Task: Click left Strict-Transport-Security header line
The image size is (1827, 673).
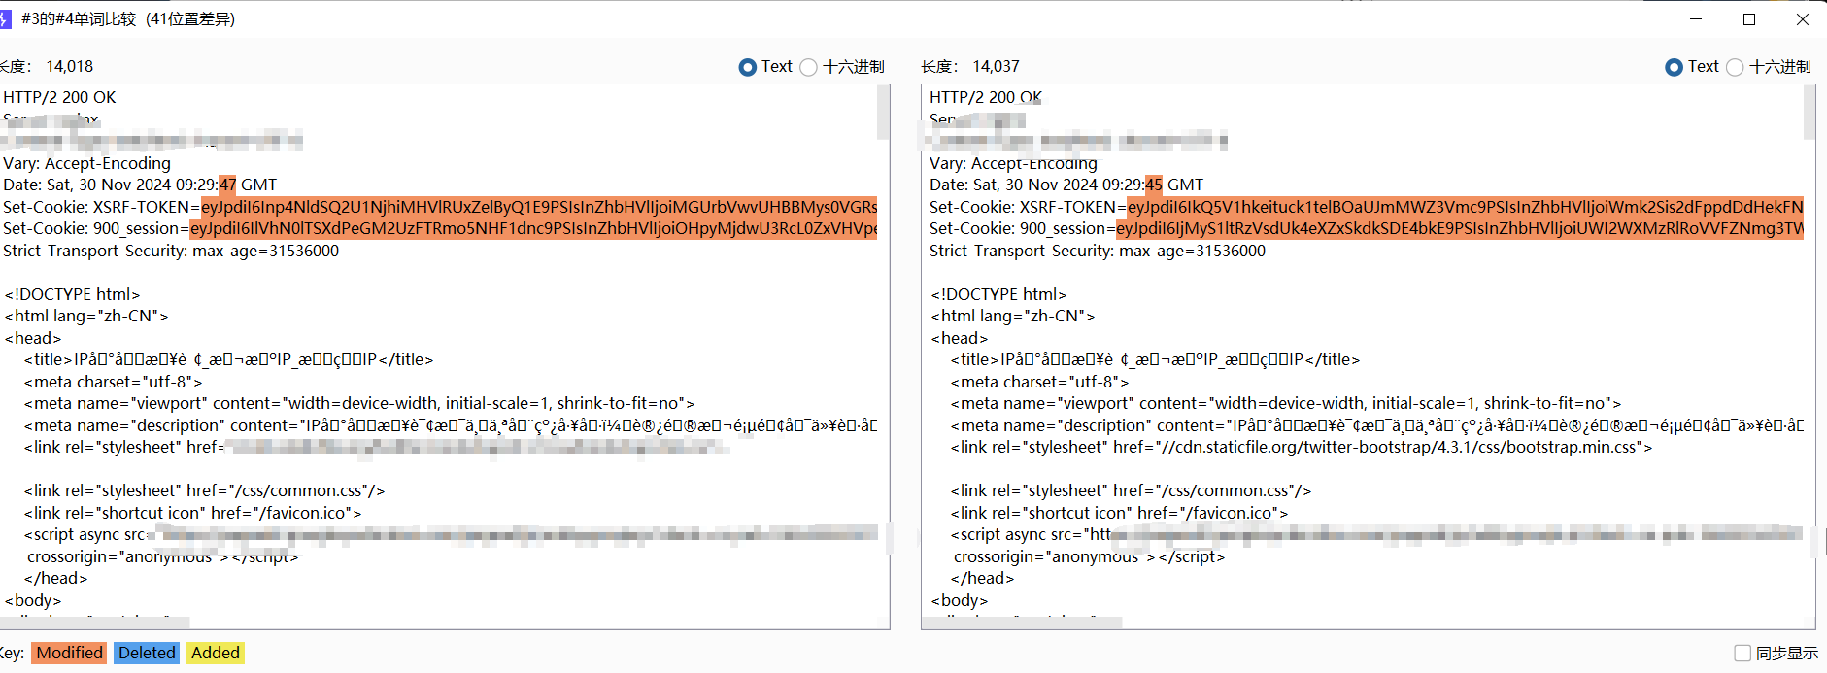Action: click(171, 251)
